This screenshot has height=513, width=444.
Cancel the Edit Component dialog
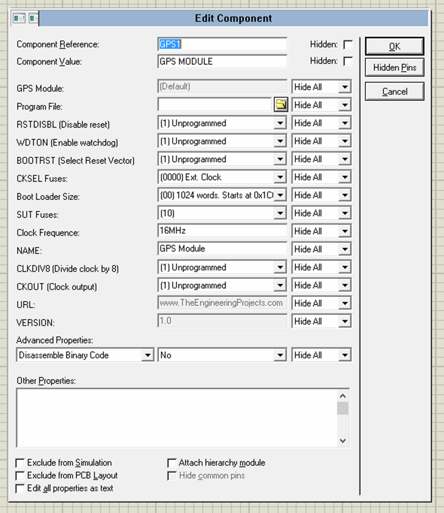pyautogui.click(x=394, y=91)
